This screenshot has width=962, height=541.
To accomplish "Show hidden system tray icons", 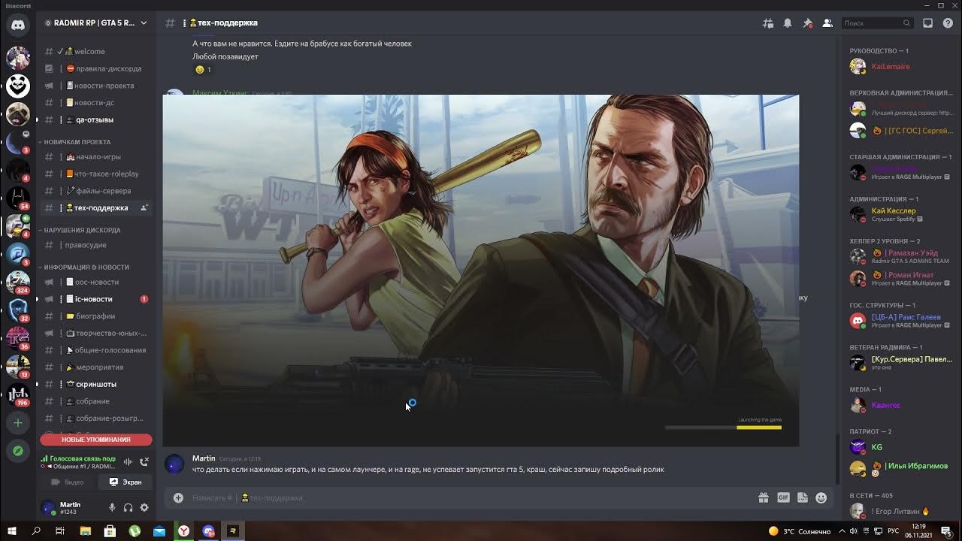I will pos(843,531).
